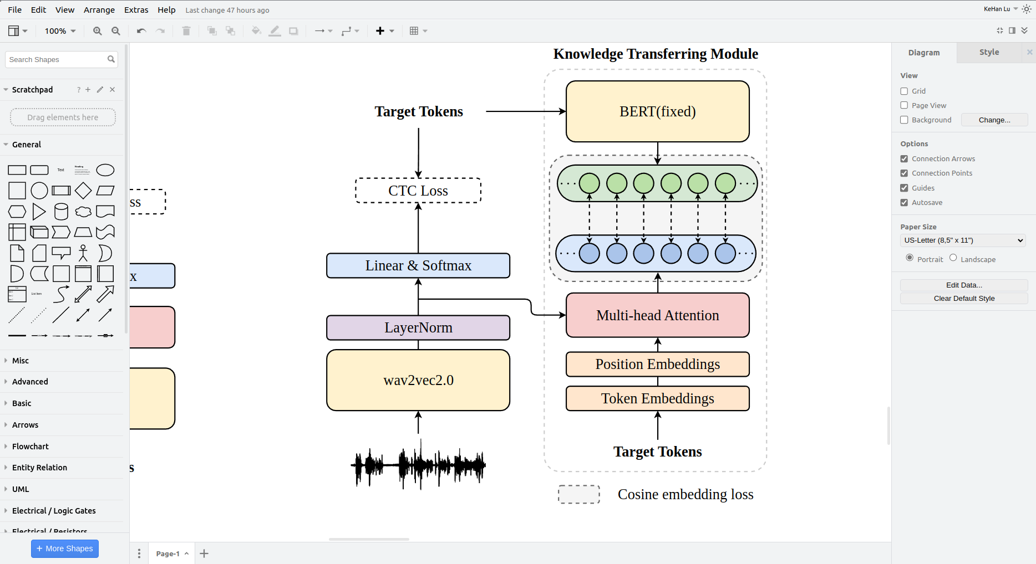Screen dimensions: 1036x564
Task: Click the table insert icon
Action: (414, 31)
